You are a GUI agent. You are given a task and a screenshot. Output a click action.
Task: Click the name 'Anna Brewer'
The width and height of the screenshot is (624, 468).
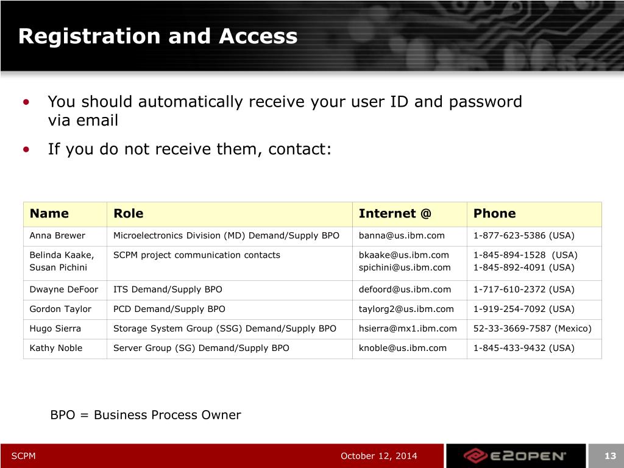57,236
